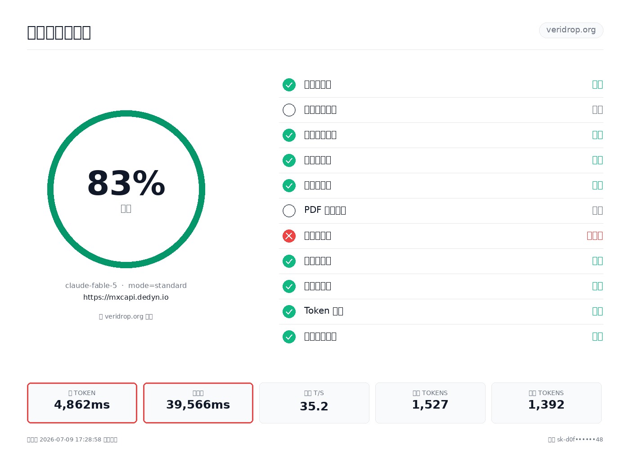Select the PDF check row label
This screenshot has width=630, height=450.
pos(325,210)
